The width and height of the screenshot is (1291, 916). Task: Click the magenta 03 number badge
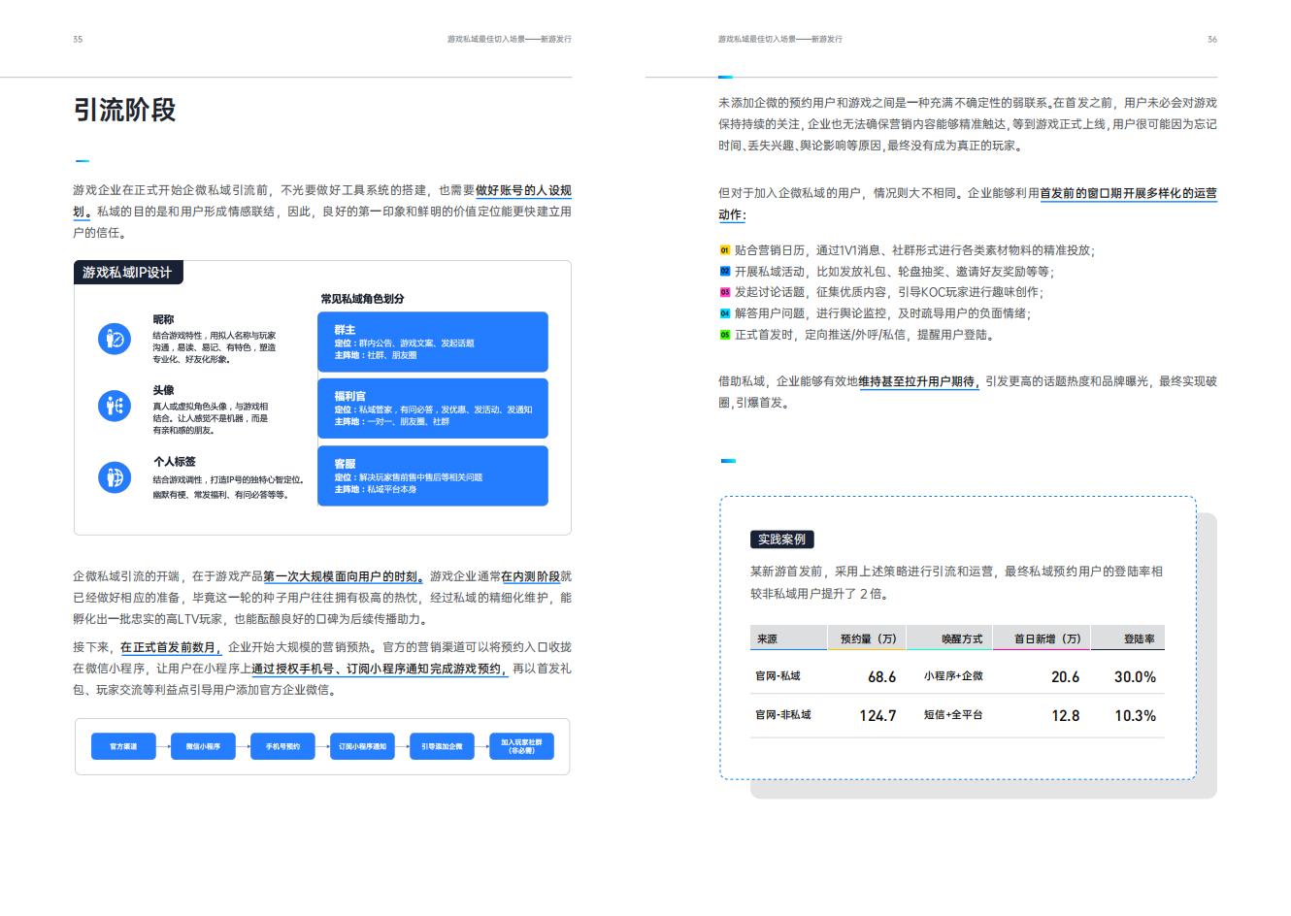point(724,292)
